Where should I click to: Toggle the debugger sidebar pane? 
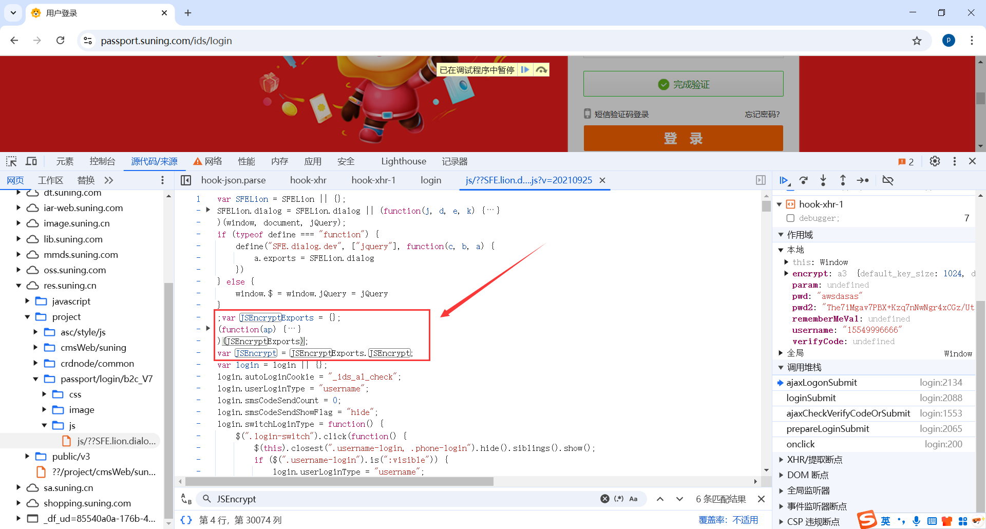coord(761,180)
